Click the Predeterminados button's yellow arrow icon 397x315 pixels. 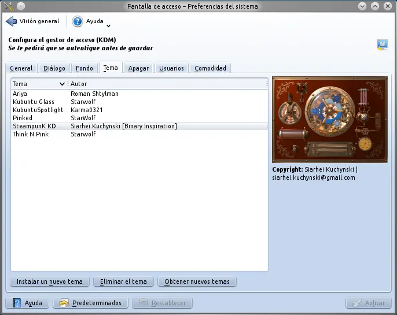(64, 303)
